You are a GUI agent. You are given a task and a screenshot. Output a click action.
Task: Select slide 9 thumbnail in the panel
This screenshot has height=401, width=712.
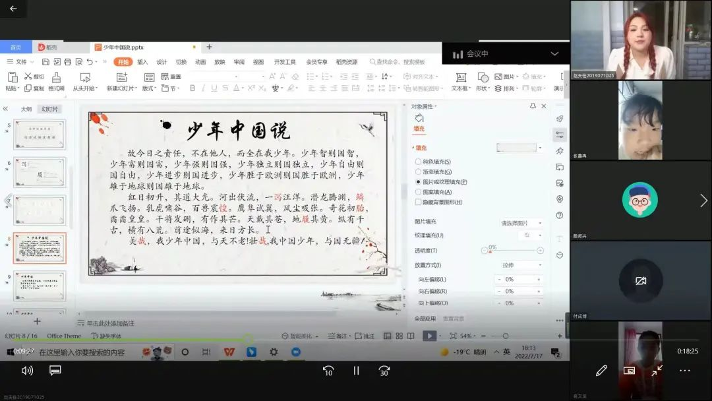40,286
